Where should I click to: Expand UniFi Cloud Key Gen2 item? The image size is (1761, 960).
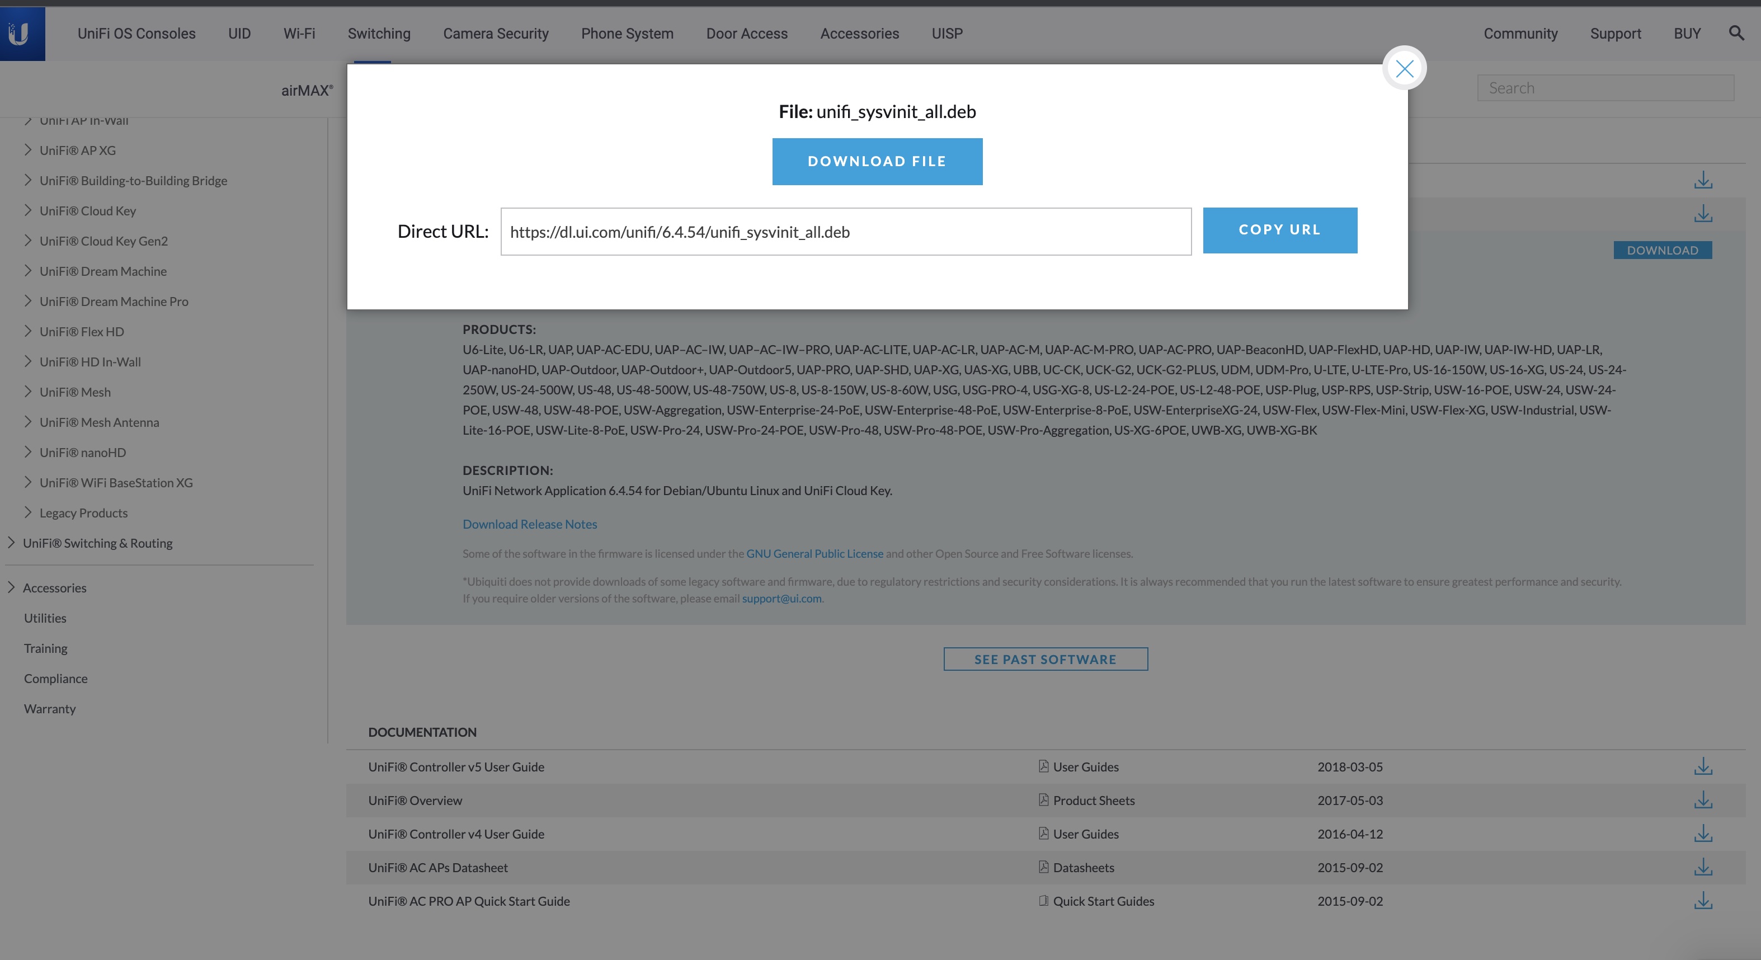coord(27,240)
